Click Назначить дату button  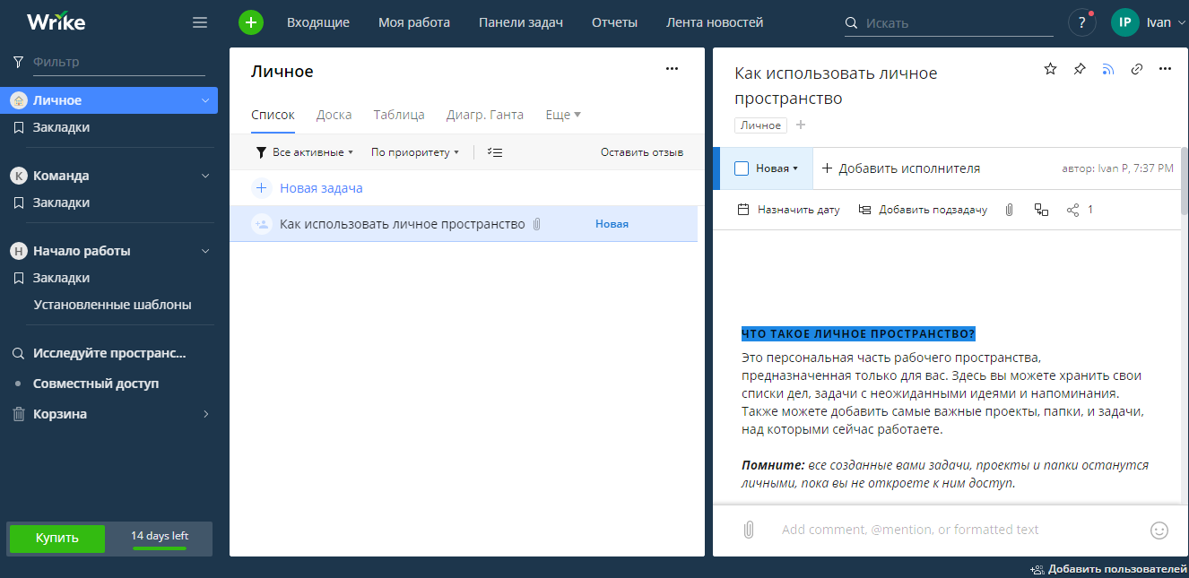click(x=788, y=210)
